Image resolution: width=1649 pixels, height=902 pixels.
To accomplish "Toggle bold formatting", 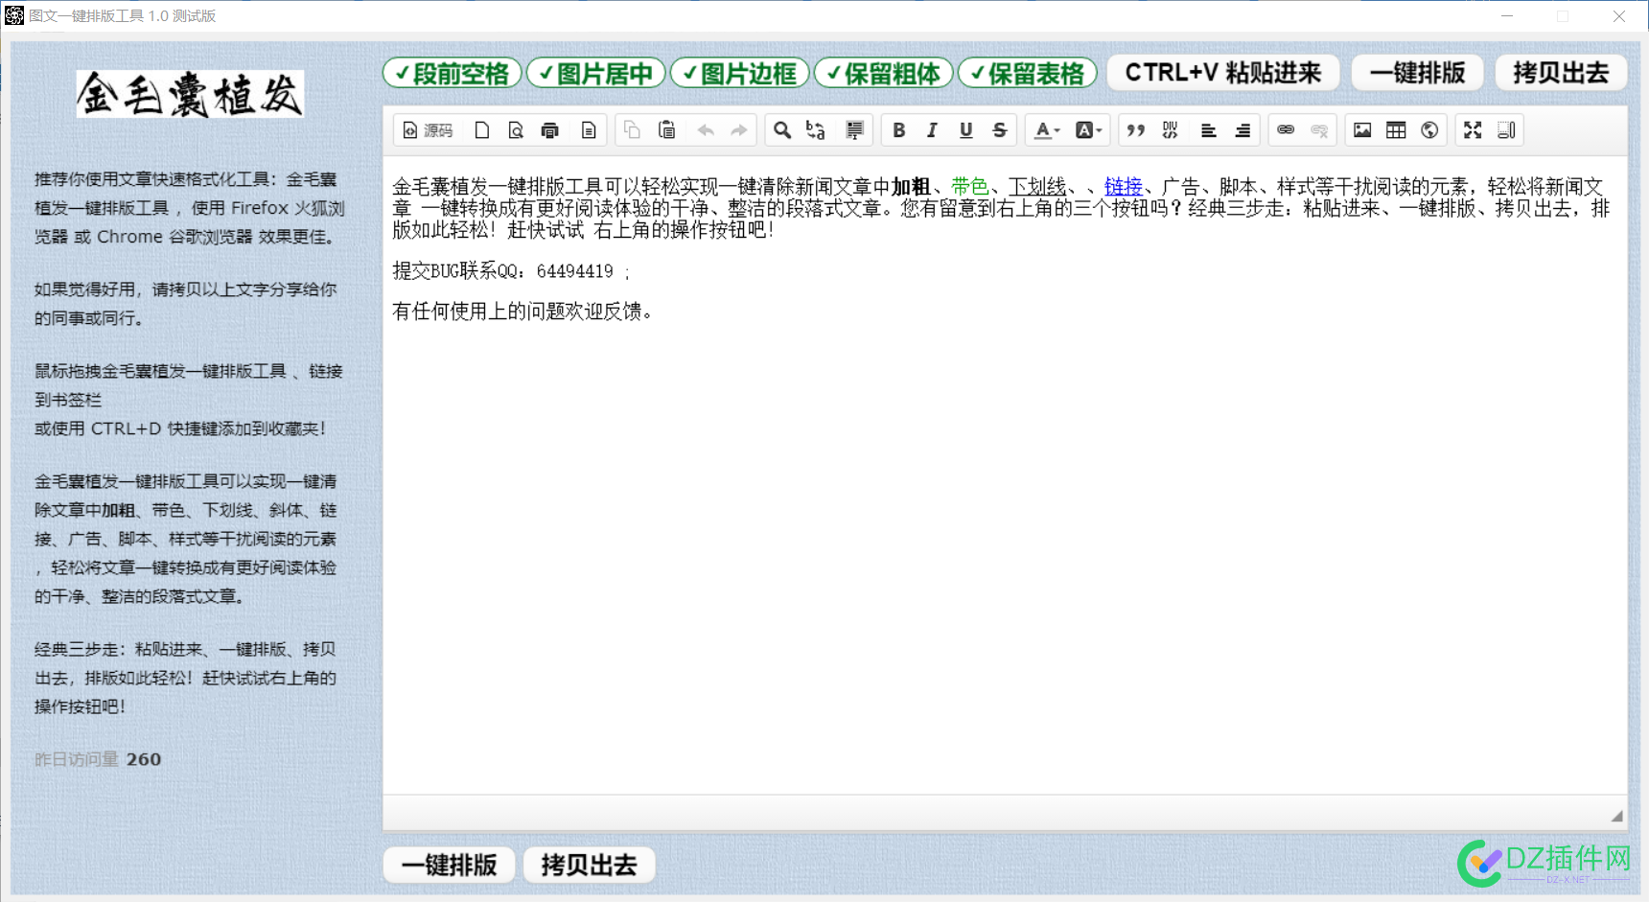I will pos(898,130).
